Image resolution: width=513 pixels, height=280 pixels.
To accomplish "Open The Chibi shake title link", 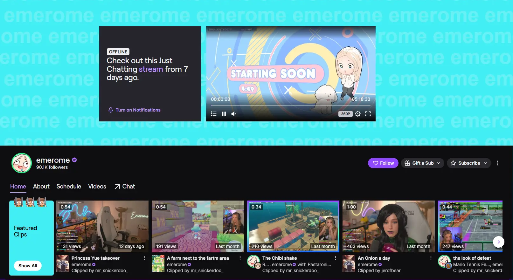I will click(x=280, y=258).
